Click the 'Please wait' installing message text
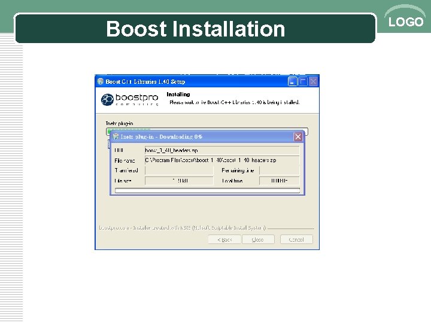Viewport: 431px width, 323px height. point(235,102)
